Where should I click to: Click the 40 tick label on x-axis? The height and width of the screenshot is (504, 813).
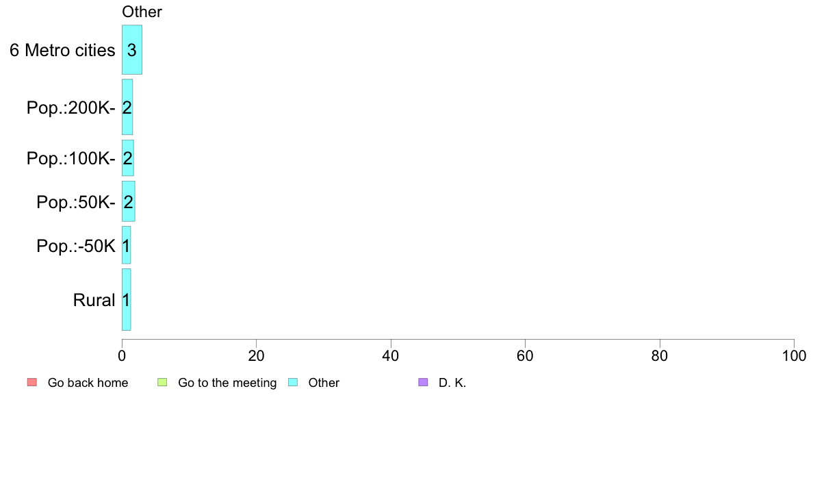click(x=391, y=355)
